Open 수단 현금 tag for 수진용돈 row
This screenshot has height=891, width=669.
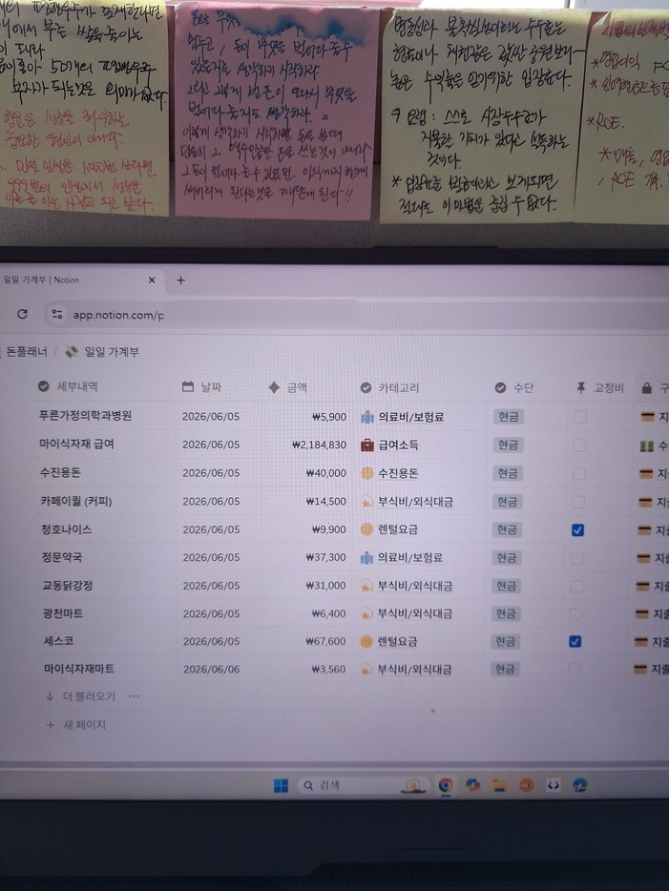pos(508,473)
